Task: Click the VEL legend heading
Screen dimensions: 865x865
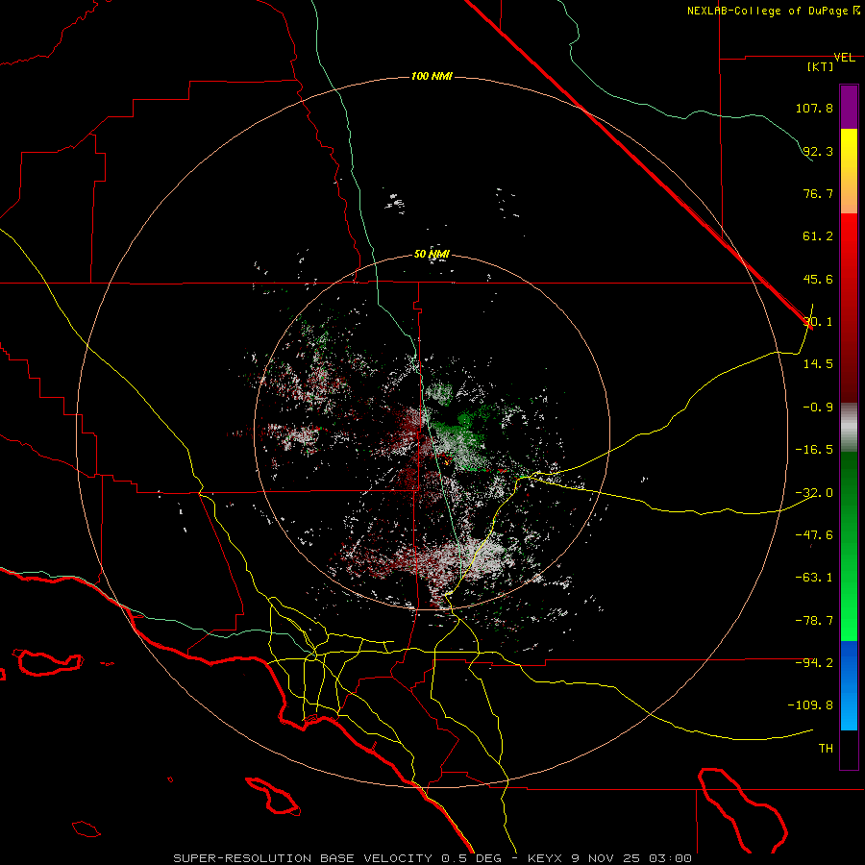Action: 845,58
